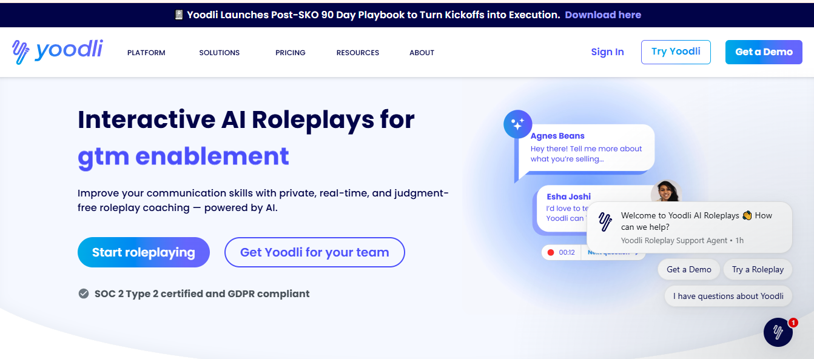Image resolution: width=814 pixels, height=359 pixels.
Task: Click the red record dot at 00:12
Action: click(551, 252)
